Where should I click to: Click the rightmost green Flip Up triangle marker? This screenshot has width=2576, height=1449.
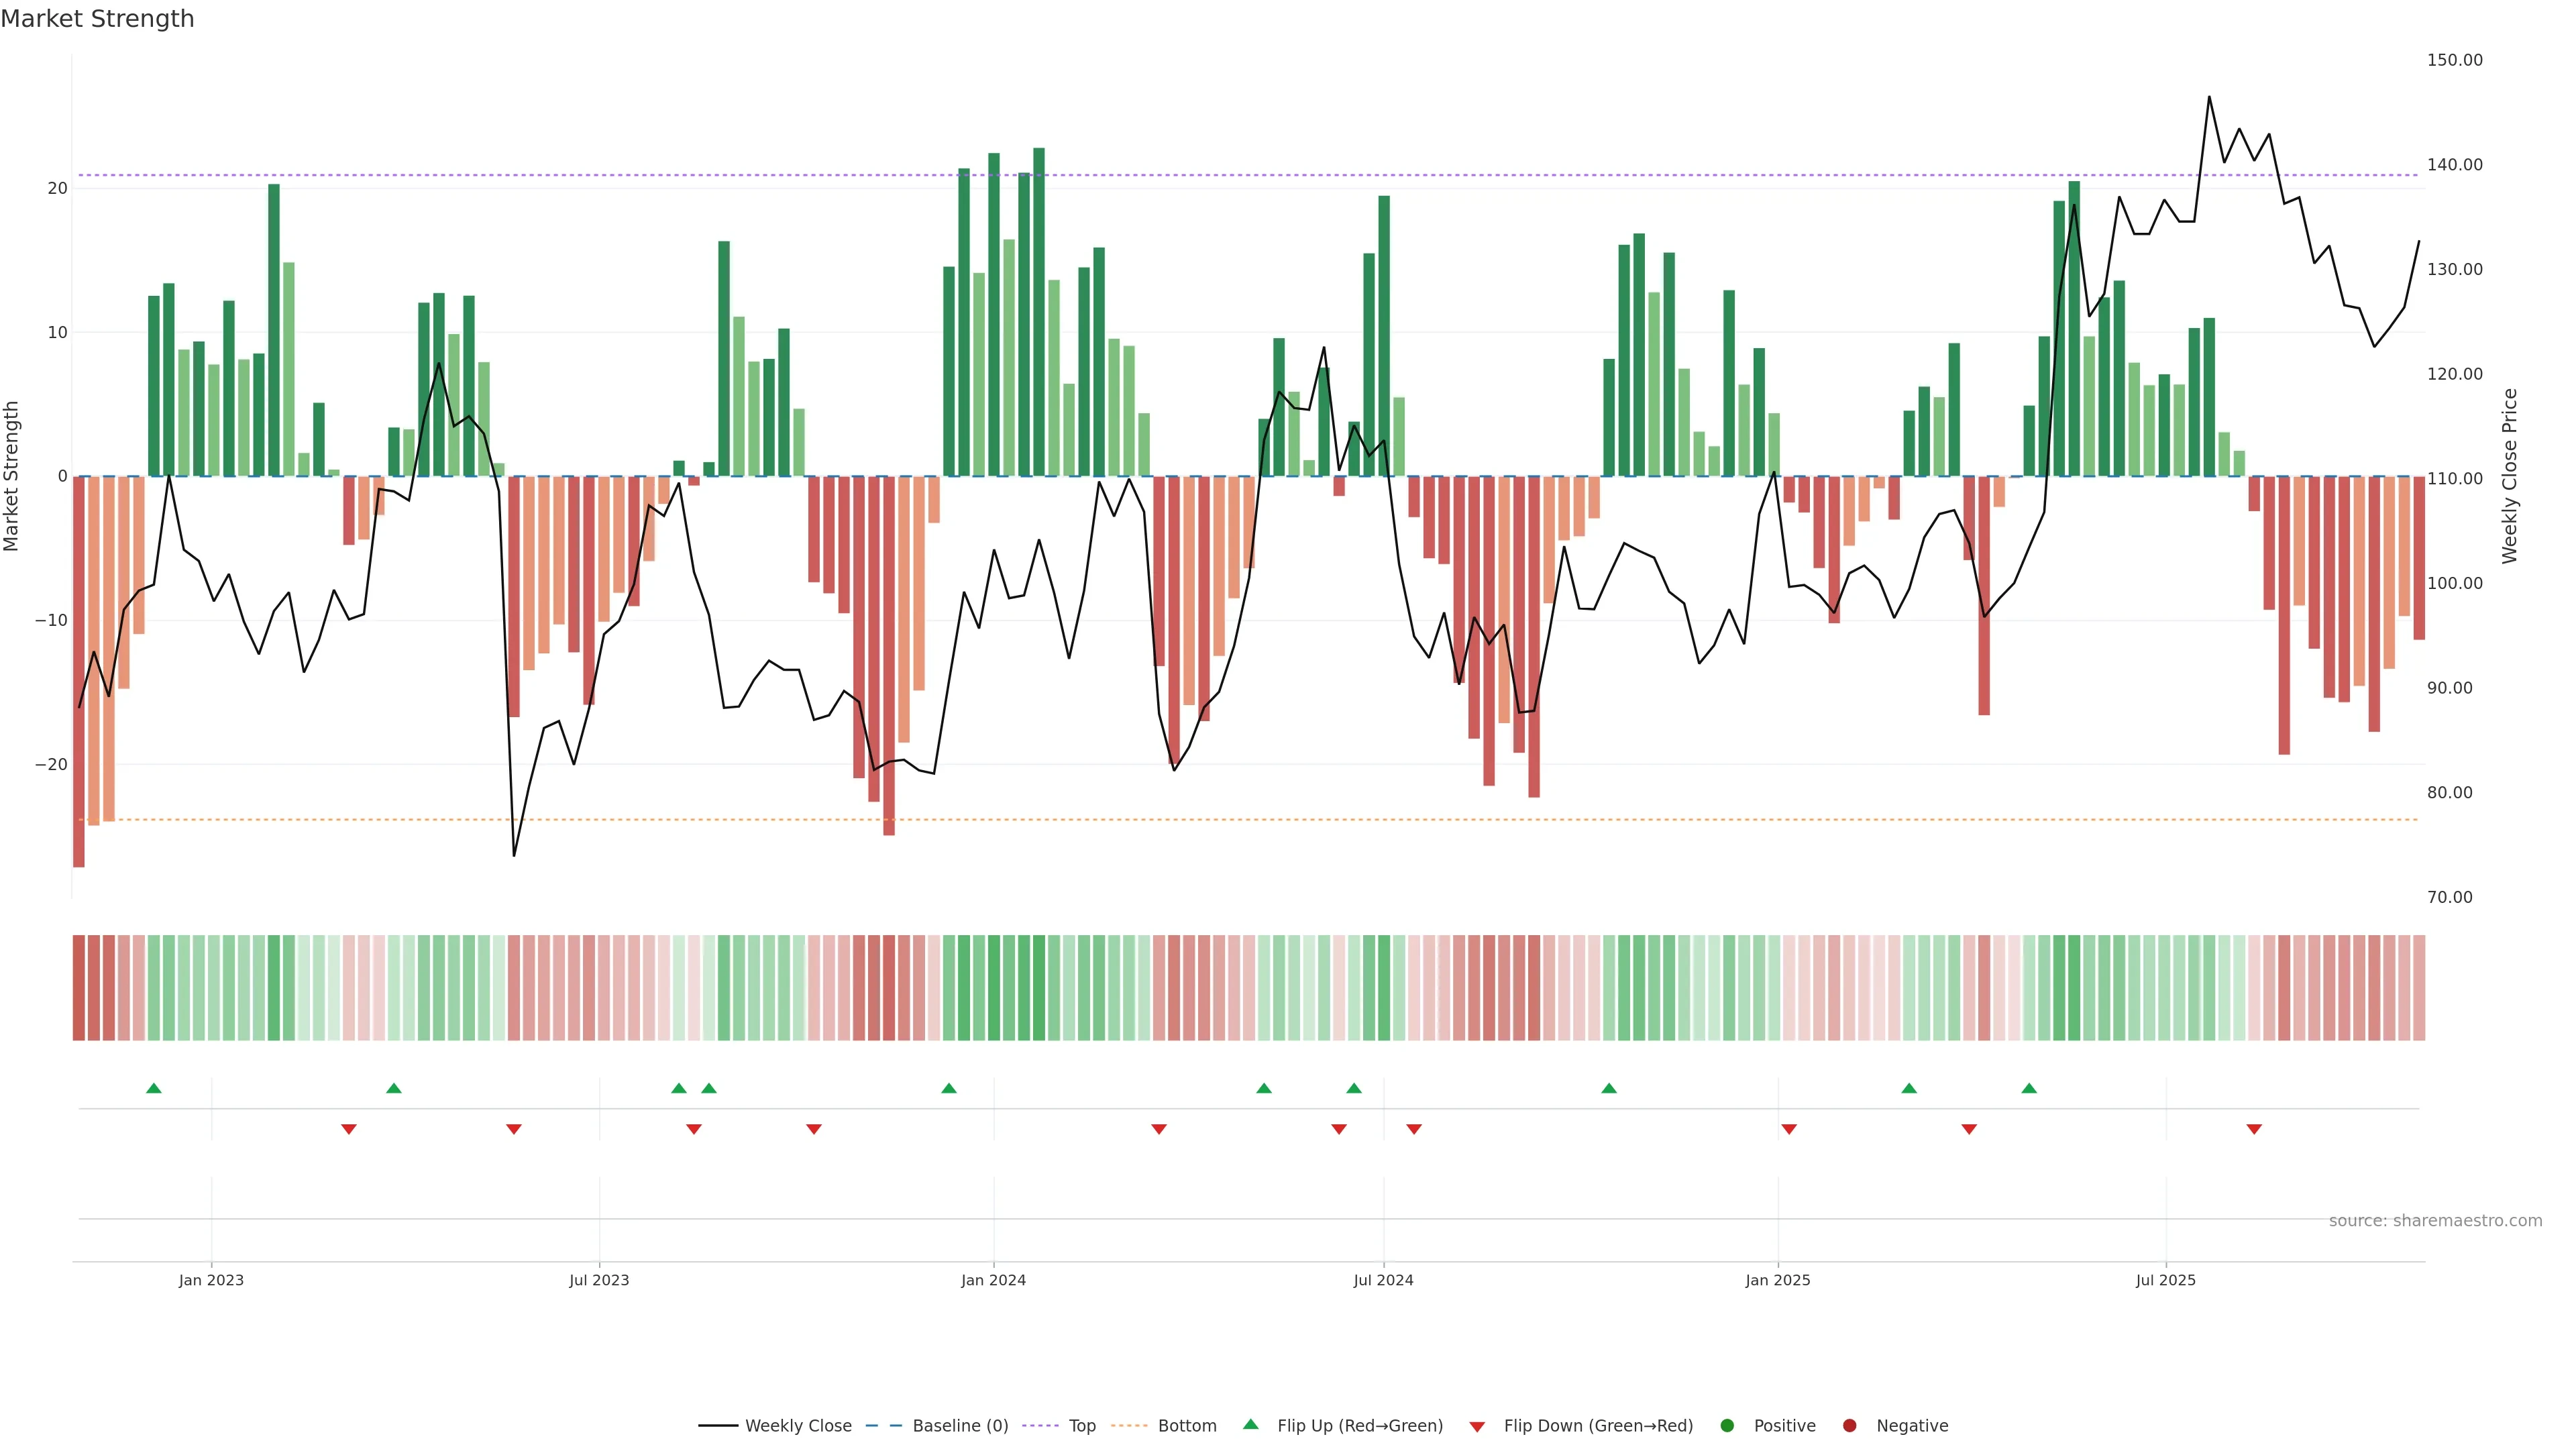(x=2029, y=1088)
